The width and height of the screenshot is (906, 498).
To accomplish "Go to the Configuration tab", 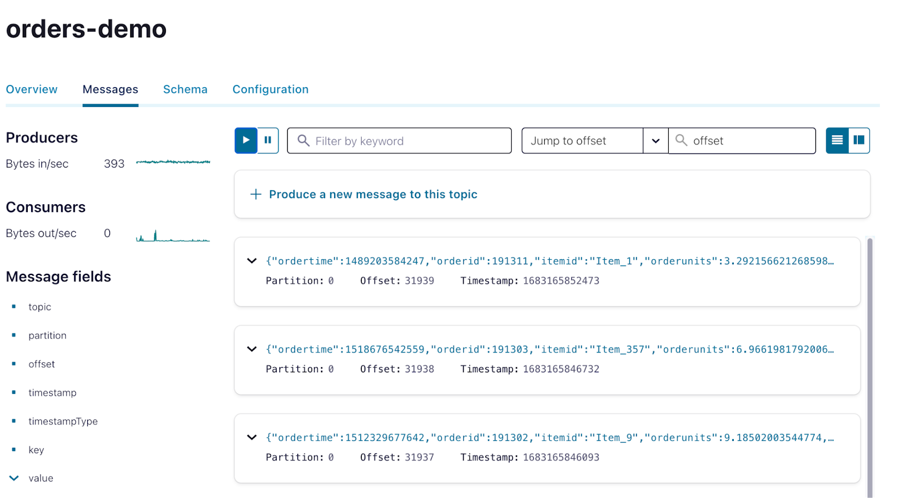I will click(270, 89).
